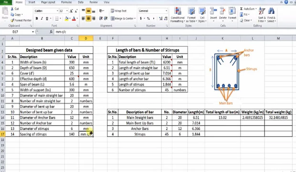The image size is (296, 172).
Task: Open the Page Layout tab
Action: (48, 2)
